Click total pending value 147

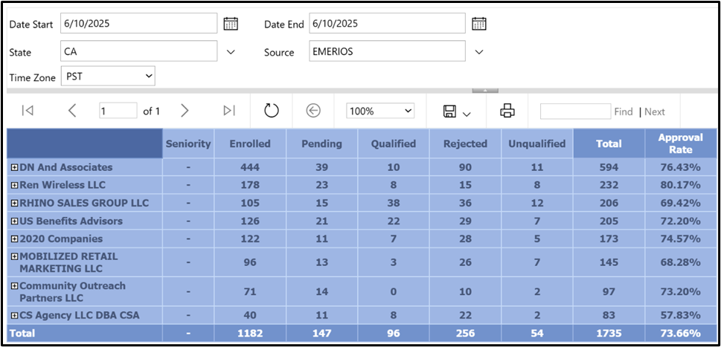322,333
